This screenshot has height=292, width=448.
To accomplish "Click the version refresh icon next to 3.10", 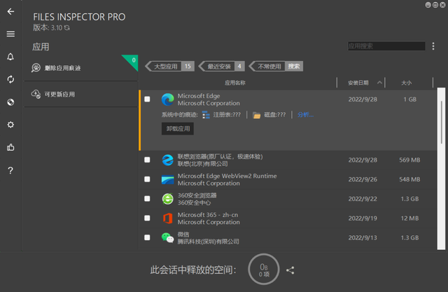I will (67, 28).
